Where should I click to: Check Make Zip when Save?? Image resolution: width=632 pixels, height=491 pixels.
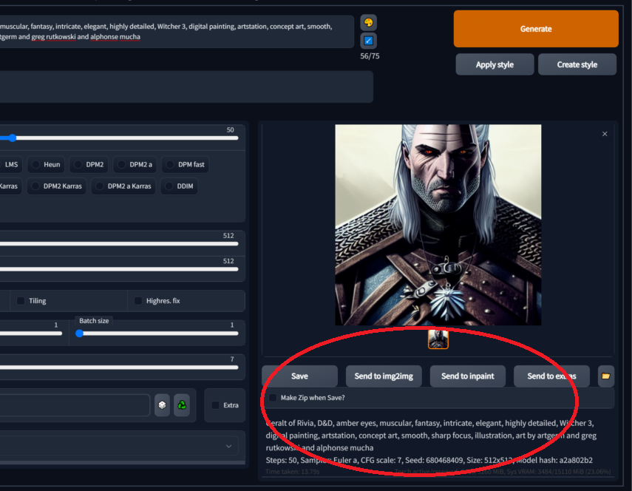click(272, 397)
